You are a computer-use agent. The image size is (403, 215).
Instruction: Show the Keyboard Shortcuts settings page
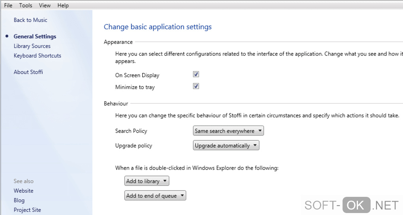click(38, 56)
